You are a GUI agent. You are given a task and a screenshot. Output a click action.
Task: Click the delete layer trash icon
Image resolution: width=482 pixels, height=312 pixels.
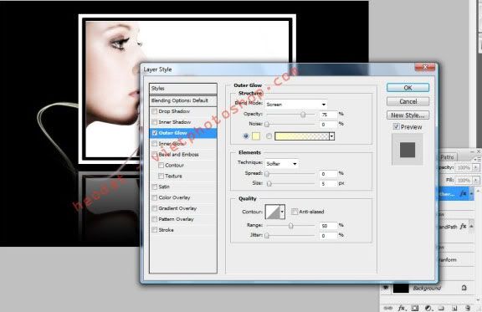468,308
